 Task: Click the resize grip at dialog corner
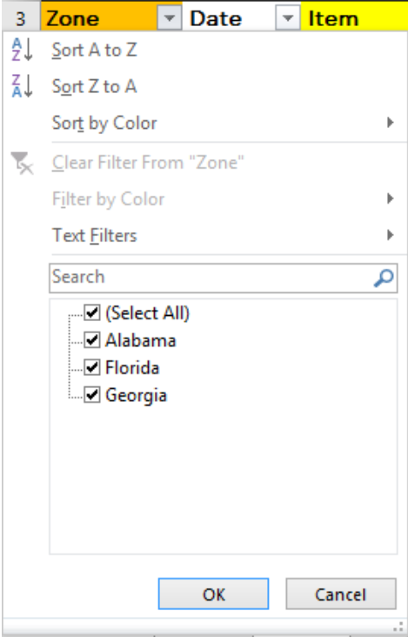(x=399, y=625)
